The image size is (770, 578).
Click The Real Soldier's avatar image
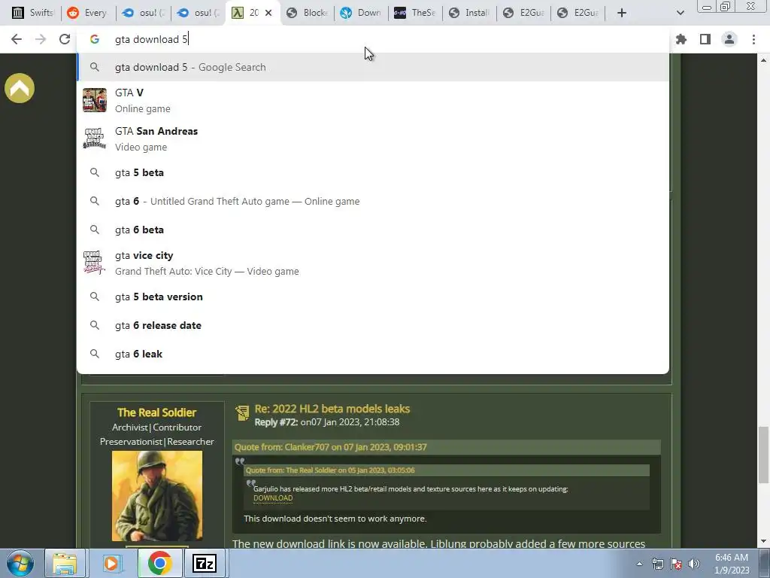click(156, 496)
